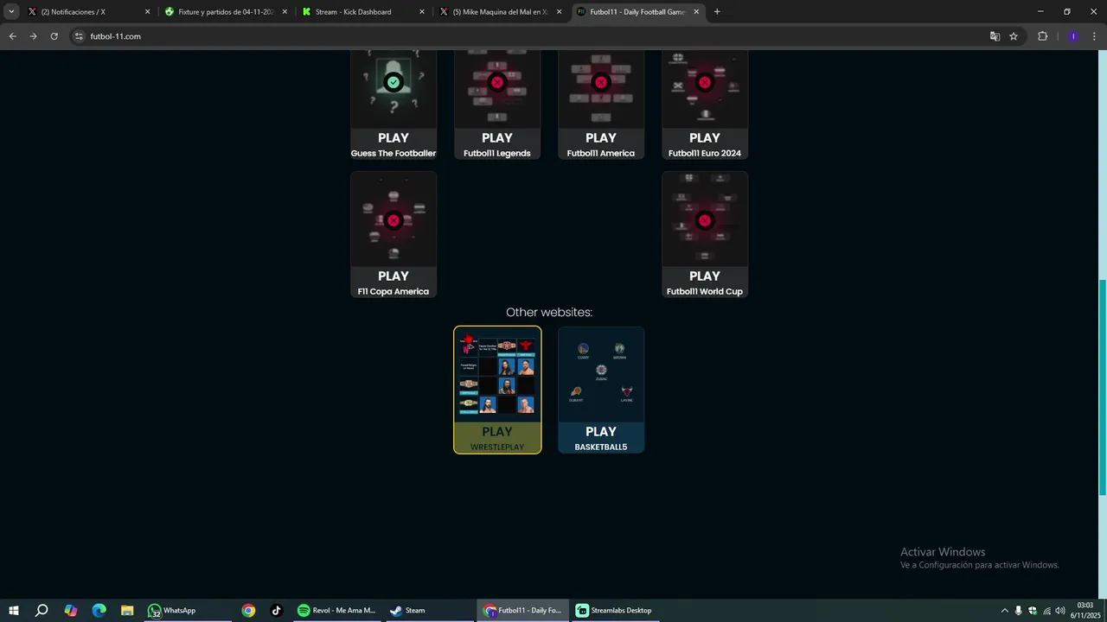This screenshot has height=622, width=1107.
Task: Bookmark this page with star
Action: pyautogui.click(x=1014, y=36)
